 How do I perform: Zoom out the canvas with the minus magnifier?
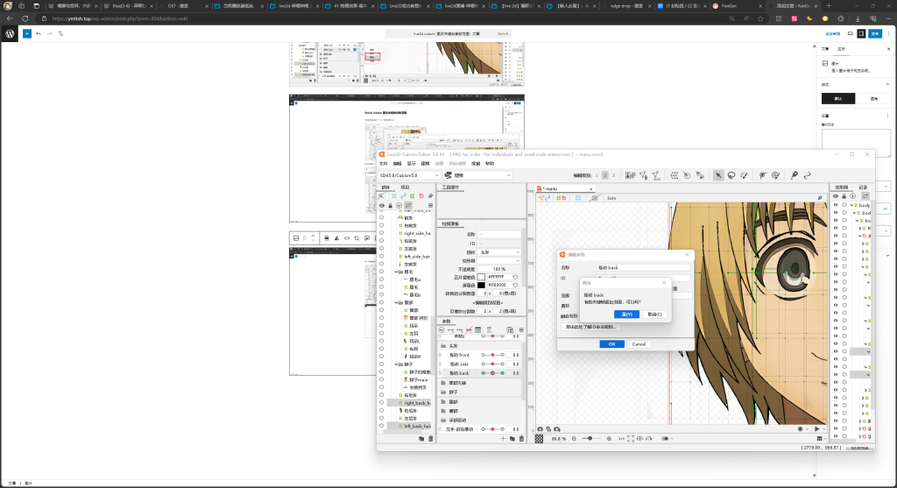pos(575,439)
